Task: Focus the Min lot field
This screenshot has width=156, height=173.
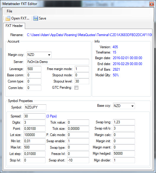Action: click(x=34, y=141)
